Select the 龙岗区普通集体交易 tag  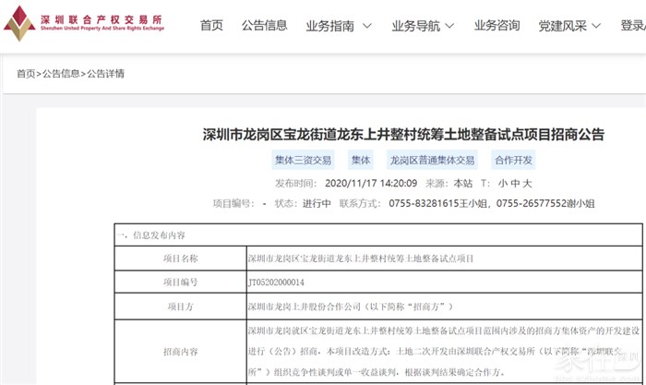tap(431, 160)
